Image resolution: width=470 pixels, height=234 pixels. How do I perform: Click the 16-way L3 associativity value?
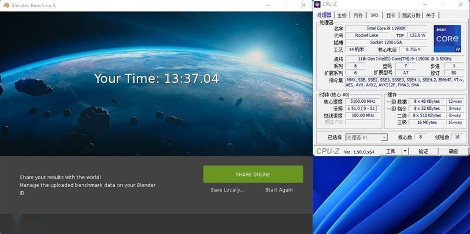click(455, 122)
